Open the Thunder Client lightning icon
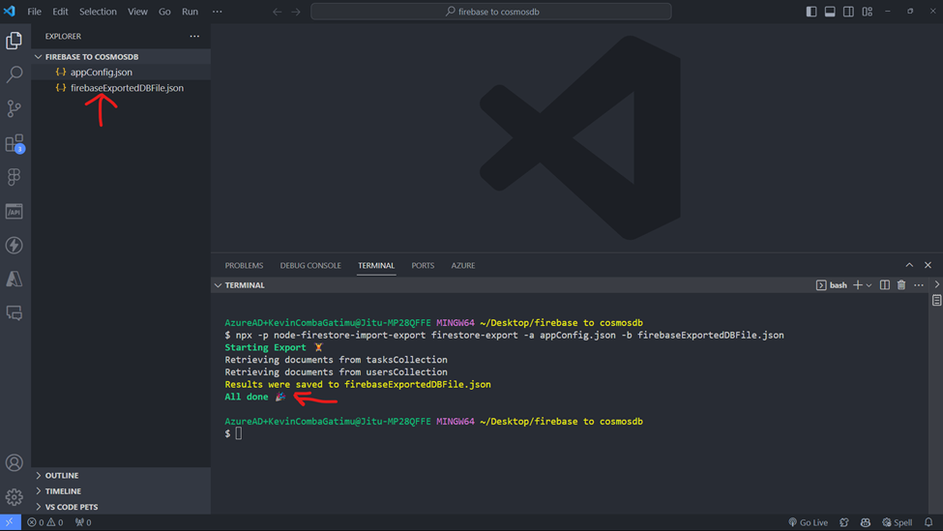Viewport: 943px width, 531px height. [x=15, y=246]
